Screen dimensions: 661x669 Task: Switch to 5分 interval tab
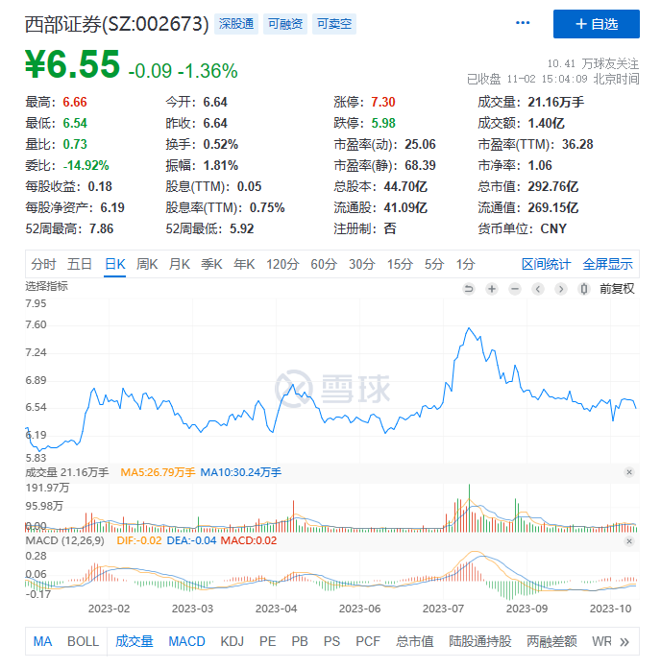click(434, 264)
